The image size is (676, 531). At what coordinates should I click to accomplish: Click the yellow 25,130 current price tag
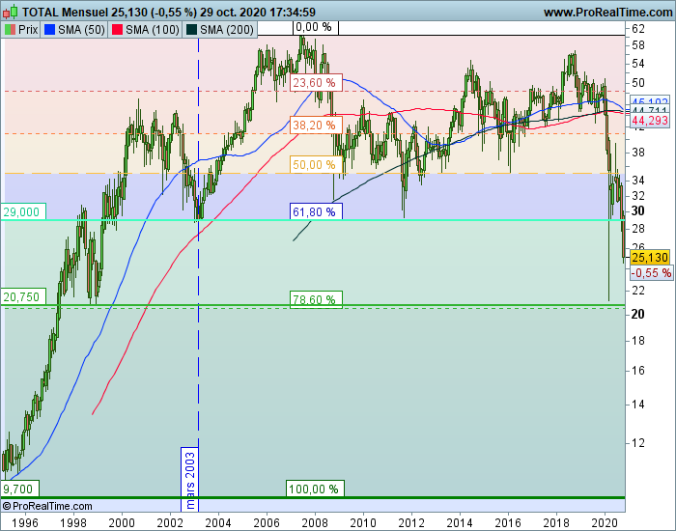pos(650,258)
